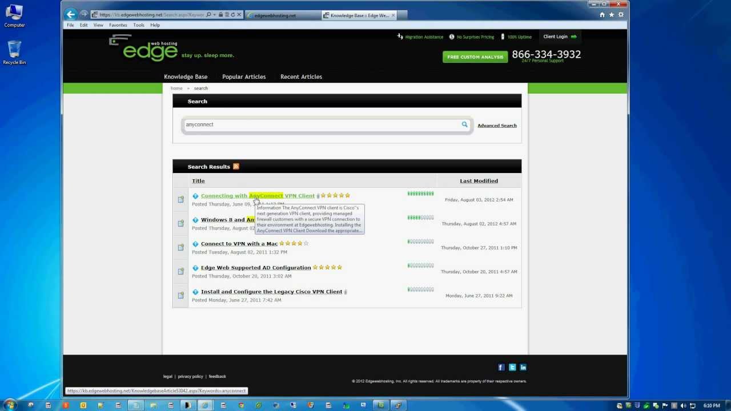Image resolution: width=731 pixels, height=411 pixels.
Task: Click the new tab button
Action: pyautogui.click(x=403, y=15)
